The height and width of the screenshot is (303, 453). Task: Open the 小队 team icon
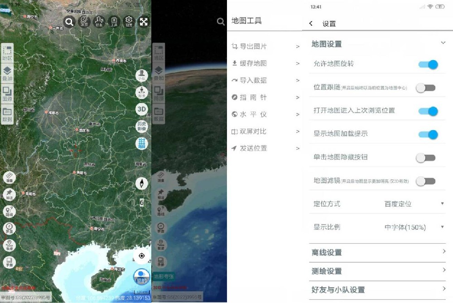[141, 75]
